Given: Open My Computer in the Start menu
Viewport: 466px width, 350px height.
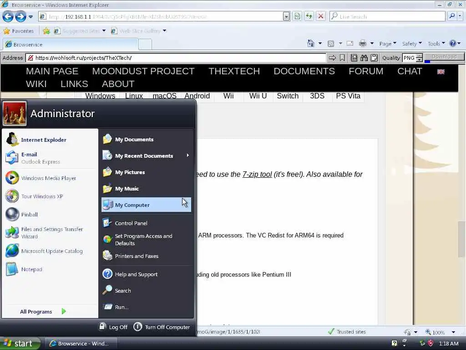Looking at the screenshot, I should [146, 205].
